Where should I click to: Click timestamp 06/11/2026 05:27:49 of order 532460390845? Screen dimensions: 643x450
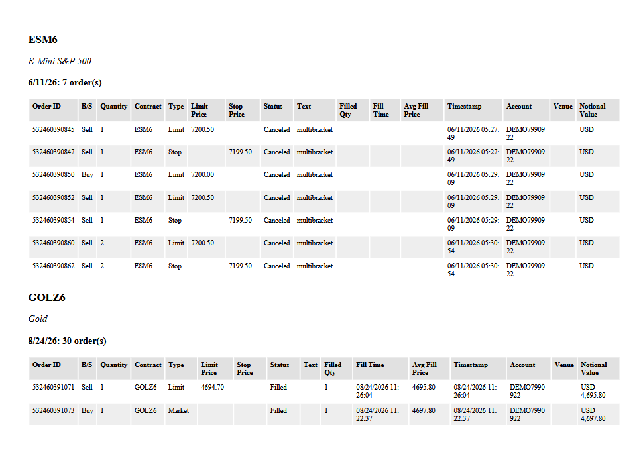(x=473, y=134)
